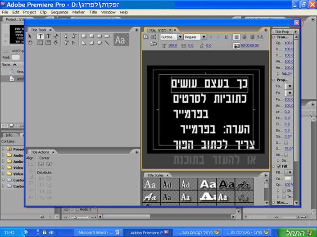
Task: Enable the Sheen checkbox under Fill
Action: click(284, 191)
